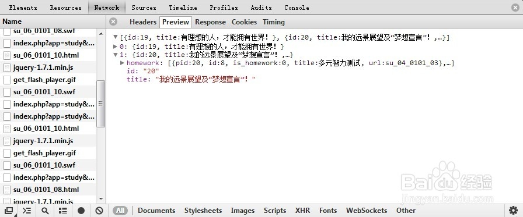523x217 pixels.
Task: Filter requests by Stylesheets
Action: [203, 211]
